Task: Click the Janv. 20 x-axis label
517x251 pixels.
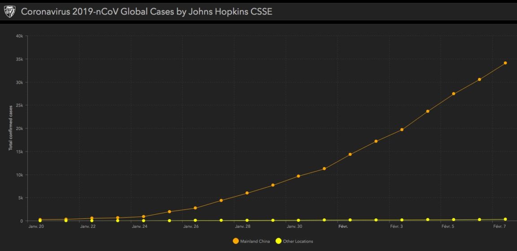Action: 36,227
